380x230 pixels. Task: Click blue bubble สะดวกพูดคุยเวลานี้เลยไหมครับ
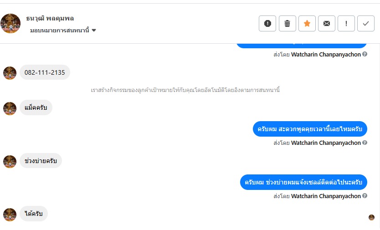(310, 129)
